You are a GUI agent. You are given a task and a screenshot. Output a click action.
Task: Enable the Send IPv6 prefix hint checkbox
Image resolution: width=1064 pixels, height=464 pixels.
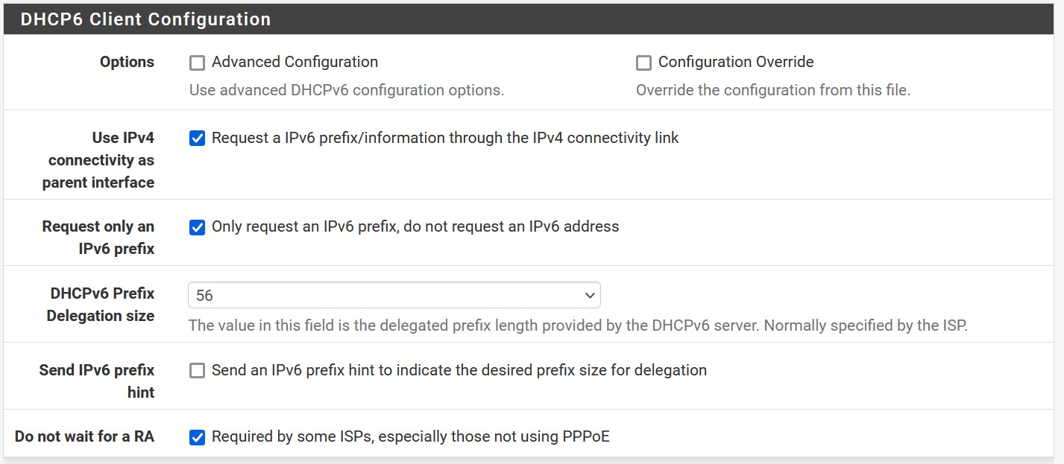tap(197, 371)
